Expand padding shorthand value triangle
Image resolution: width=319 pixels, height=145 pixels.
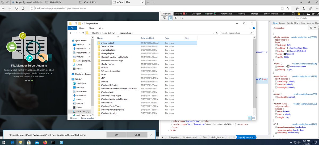pos(287,48)
